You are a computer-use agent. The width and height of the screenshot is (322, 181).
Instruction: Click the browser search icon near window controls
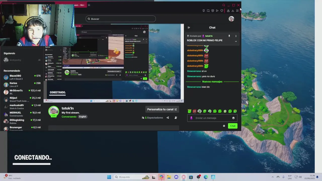[224, 5]
